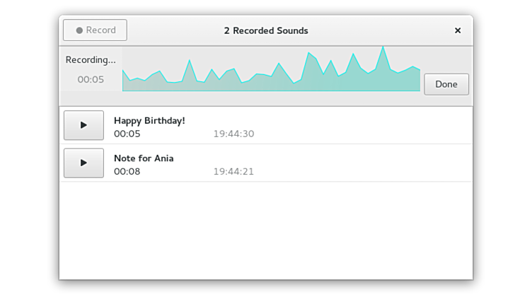The height and width of the screenshot is (299, 532).
Task: Click the 19:44:21 timestamp
Action: pyautogui.click(x=233, y=172)
